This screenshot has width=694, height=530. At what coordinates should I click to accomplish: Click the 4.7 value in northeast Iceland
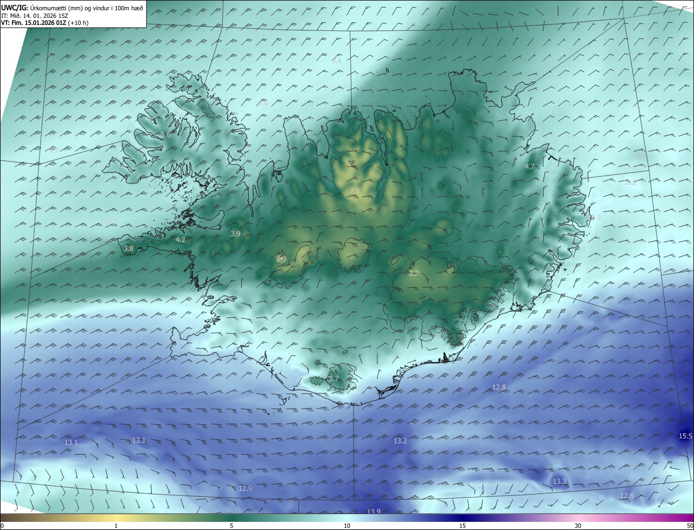click(530, 167)
